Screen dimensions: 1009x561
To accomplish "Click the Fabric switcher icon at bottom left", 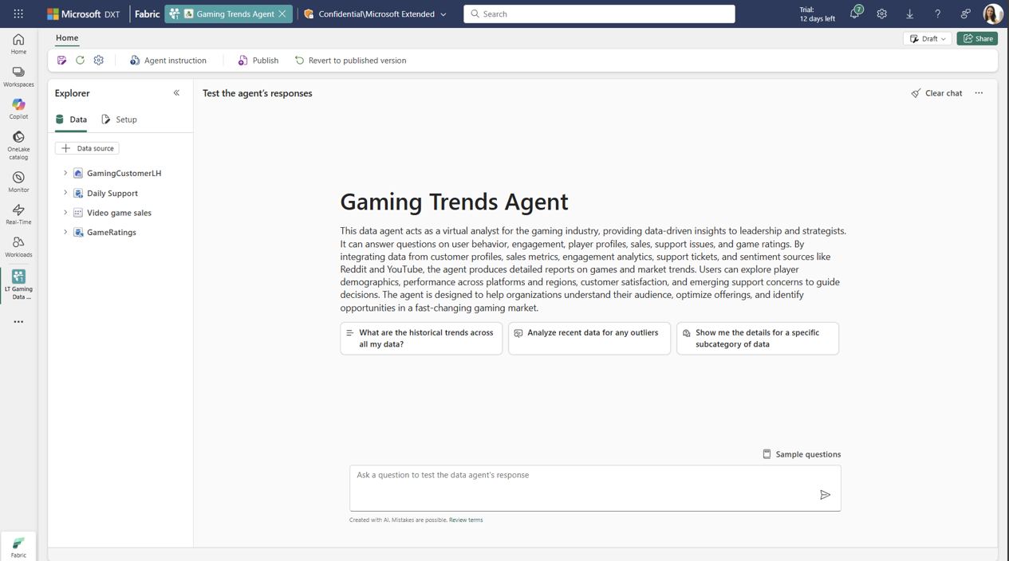I will coord(18,547).
